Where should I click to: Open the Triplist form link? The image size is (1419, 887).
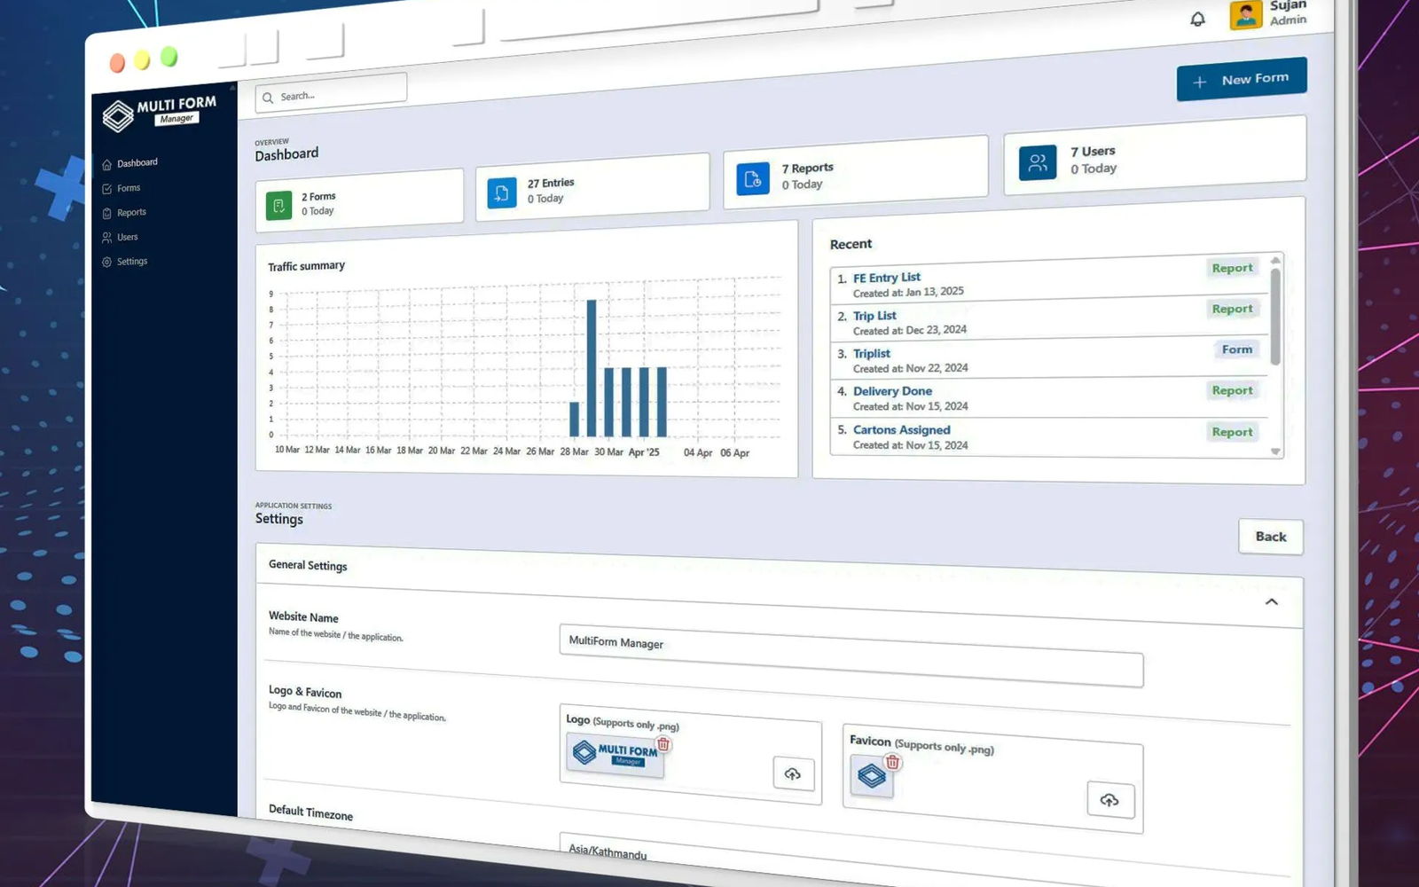point(872,353)
